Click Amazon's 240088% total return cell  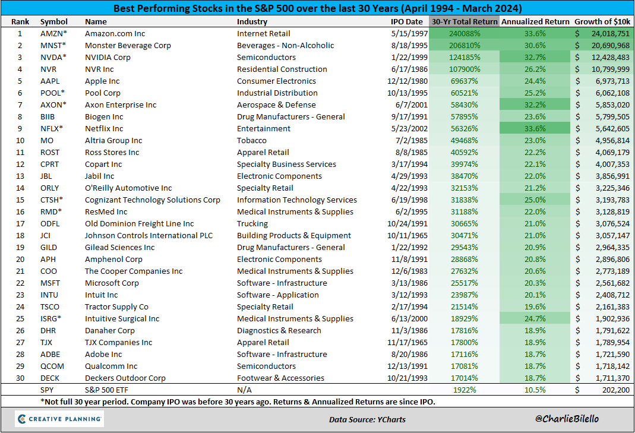(x=464, y=34)
